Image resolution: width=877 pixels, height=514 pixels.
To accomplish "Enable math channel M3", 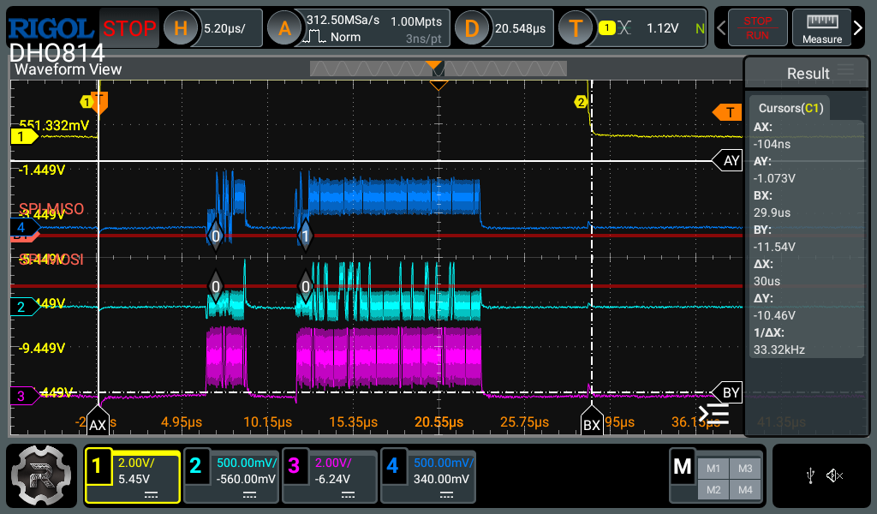I will pyautogui.click(x=745, y=469).
